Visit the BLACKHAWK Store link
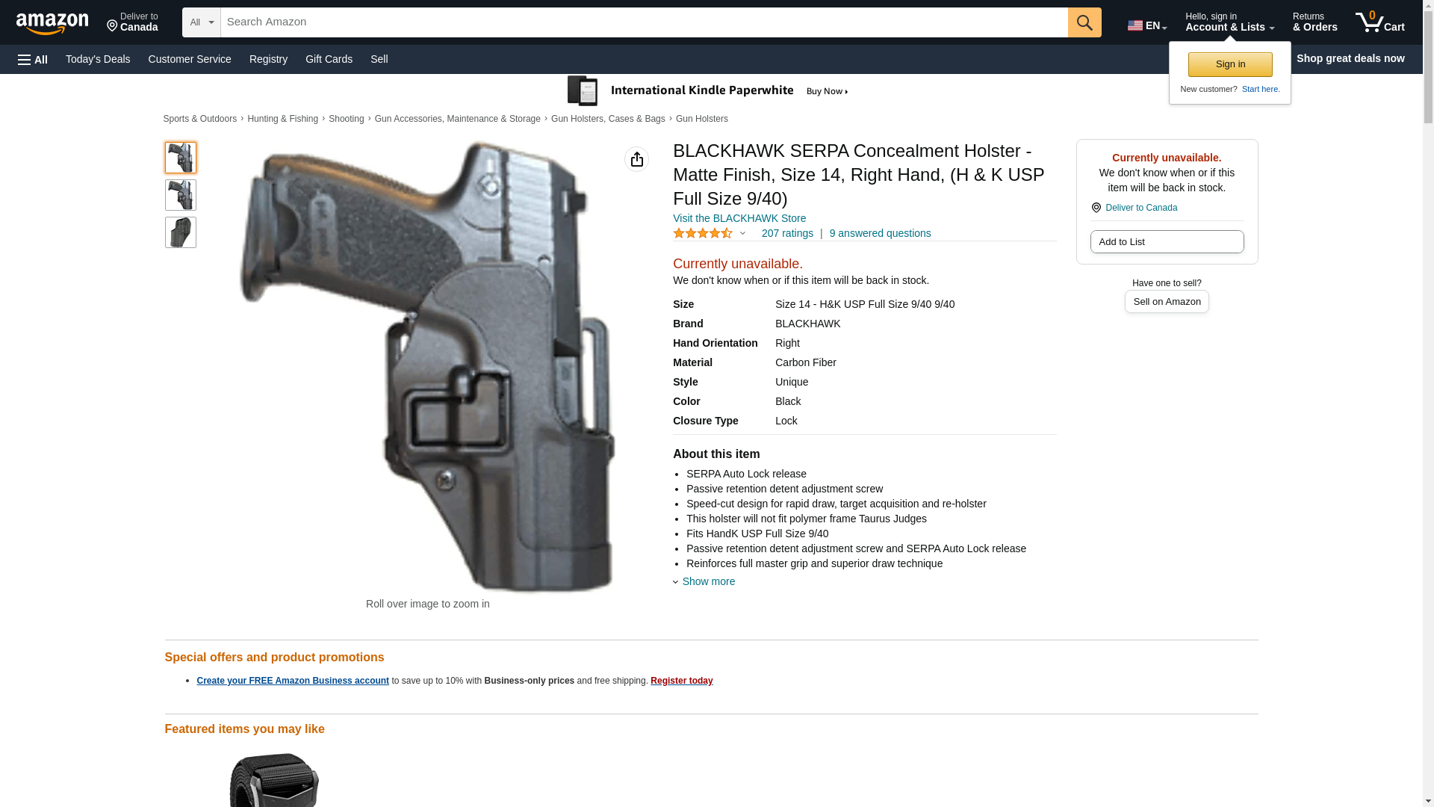The image size is (1434, 807). [x=739, y=218]
